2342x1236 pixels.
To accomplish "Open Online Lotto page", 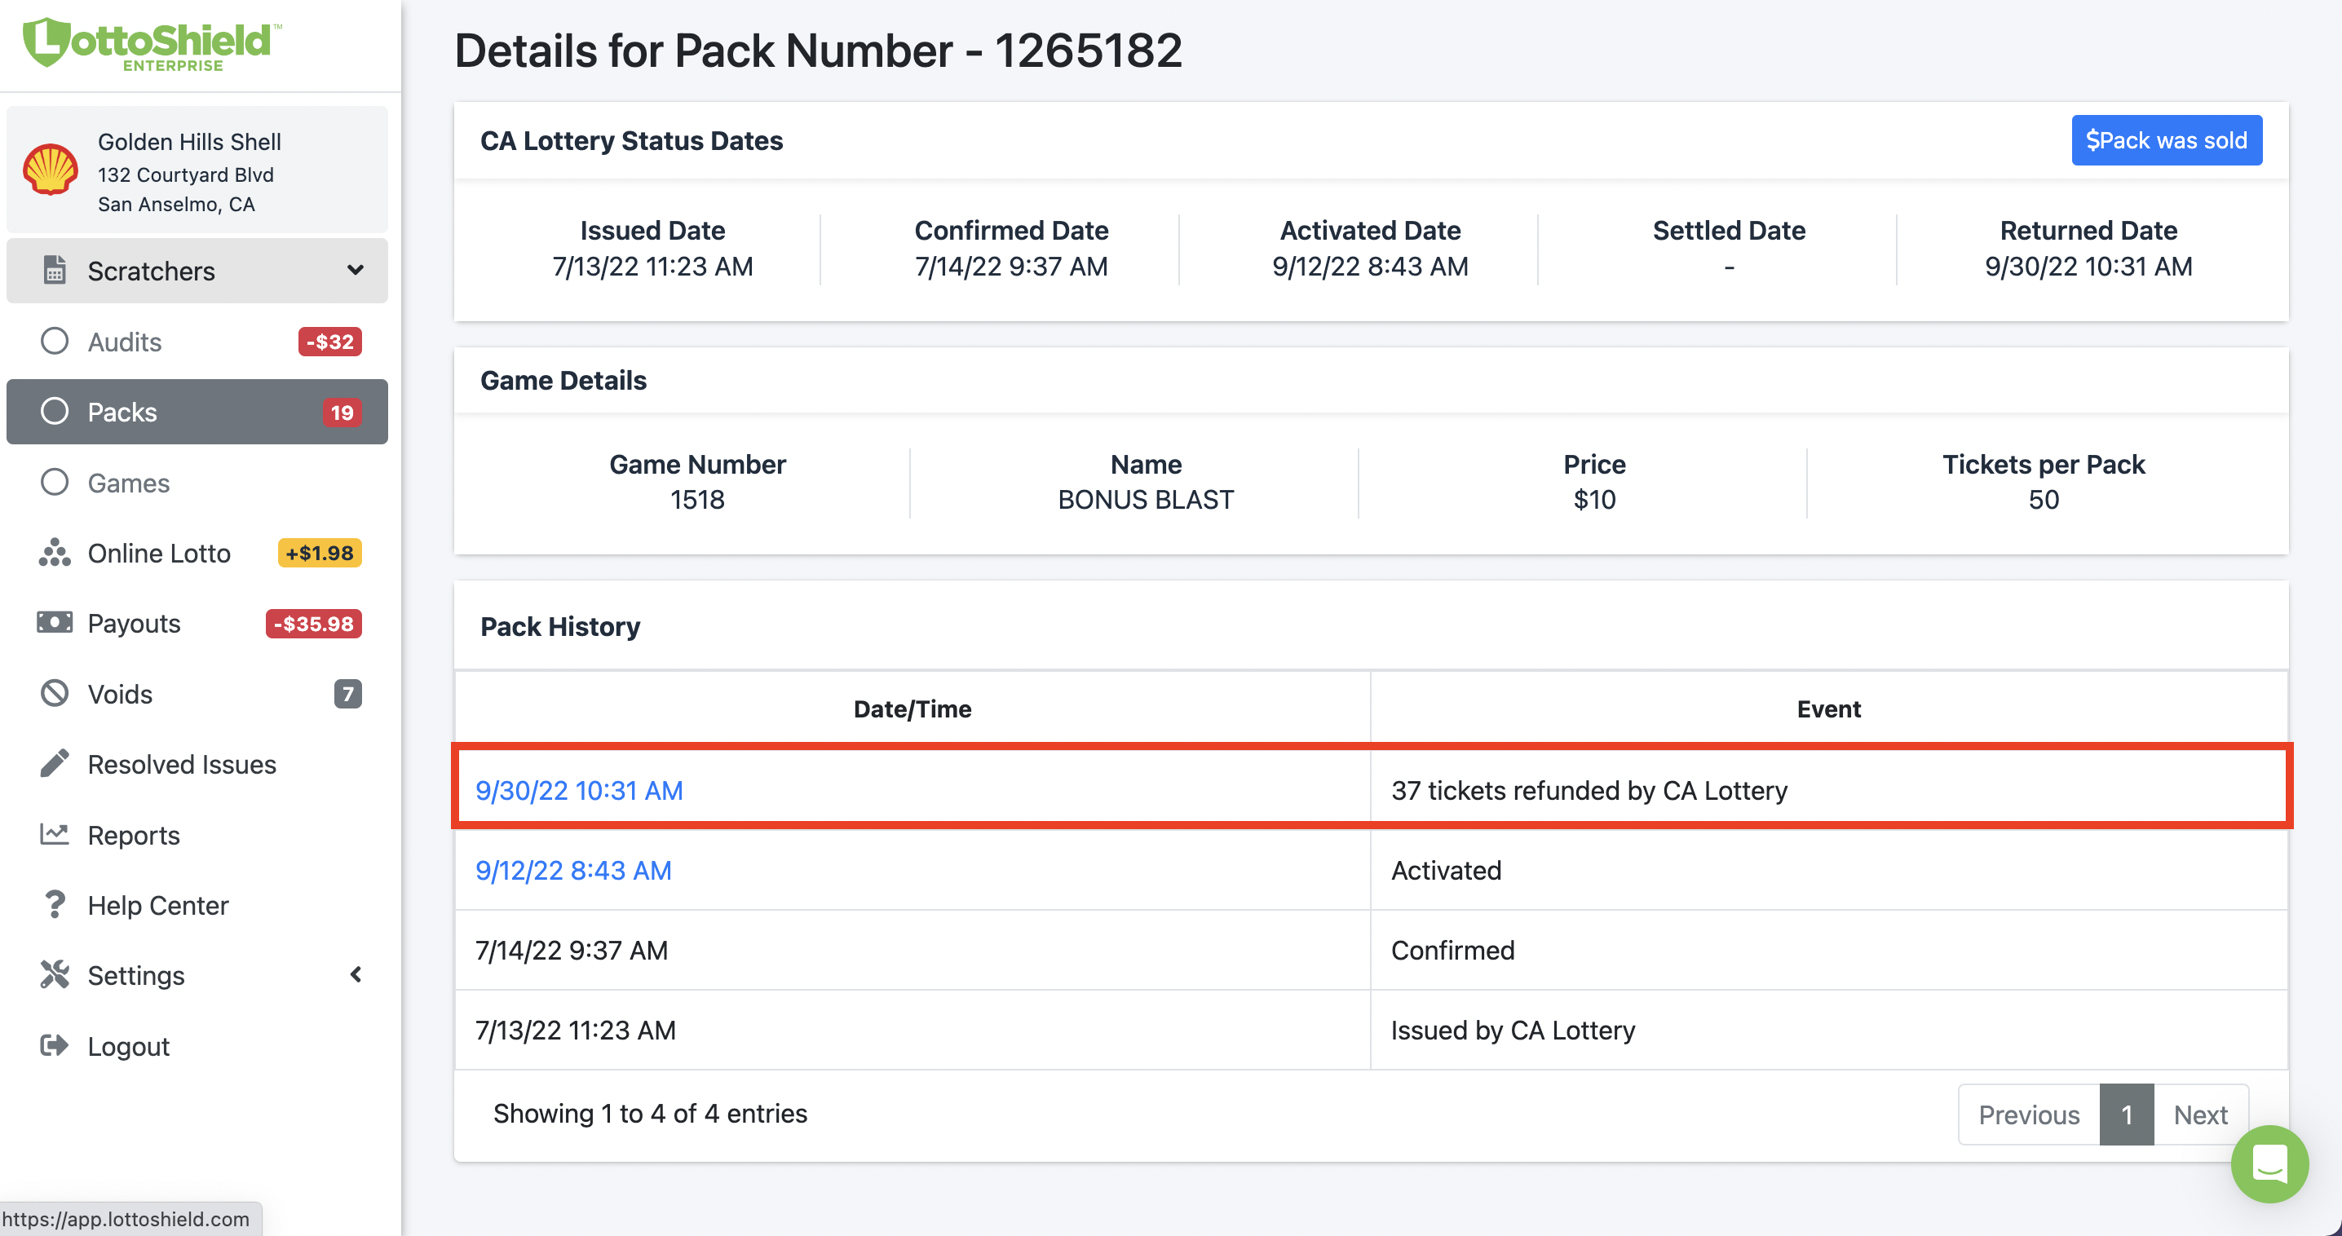I will coord(159,553).
